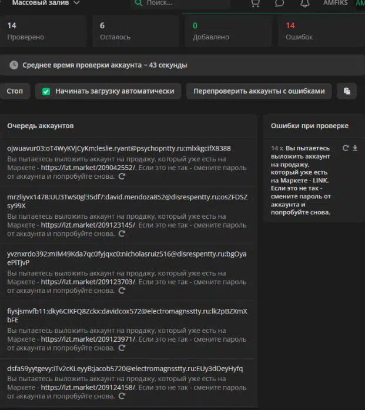Screen dimensions: 365x410
Task: Click retry icon in errors panel
Action: (346, 148)
